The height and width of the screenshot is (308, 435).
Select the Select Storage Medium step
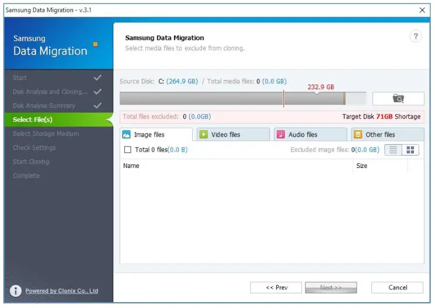point(46,134)
